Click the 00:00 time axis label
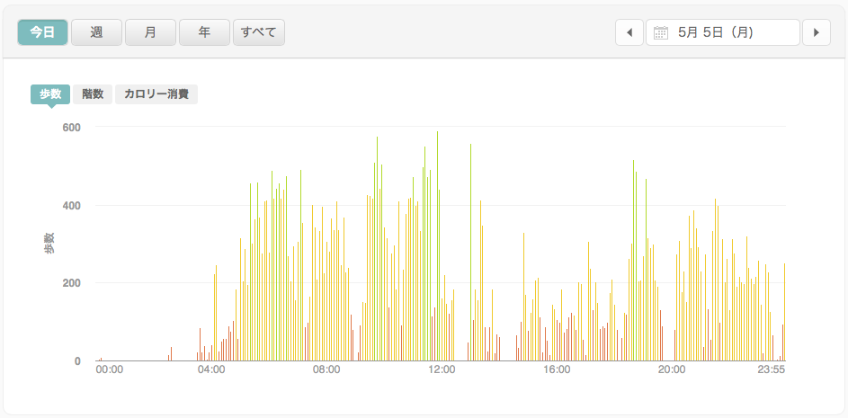Screen dimensions: 848x418 tap(110, 369)
